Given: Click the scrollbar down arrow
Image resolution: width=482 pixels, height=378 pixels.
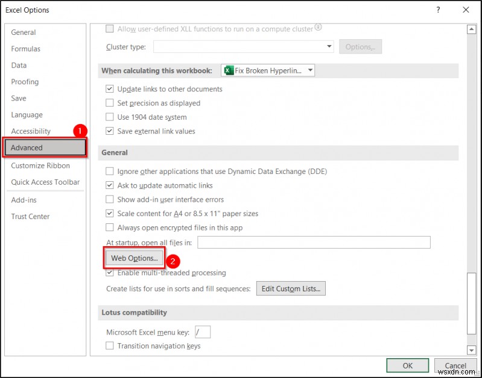Looking at the screenshot, I should pos(471,350).
